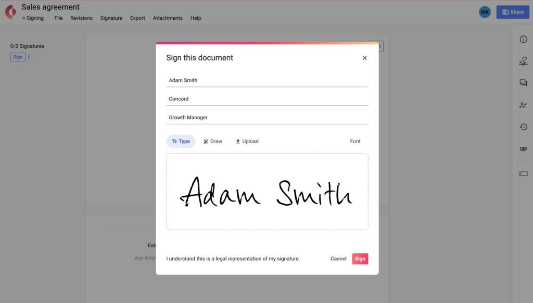This screenshot has height=303, width=533.
Task: Switch to Draw signature mode
Action: click(x=213, y=141)
